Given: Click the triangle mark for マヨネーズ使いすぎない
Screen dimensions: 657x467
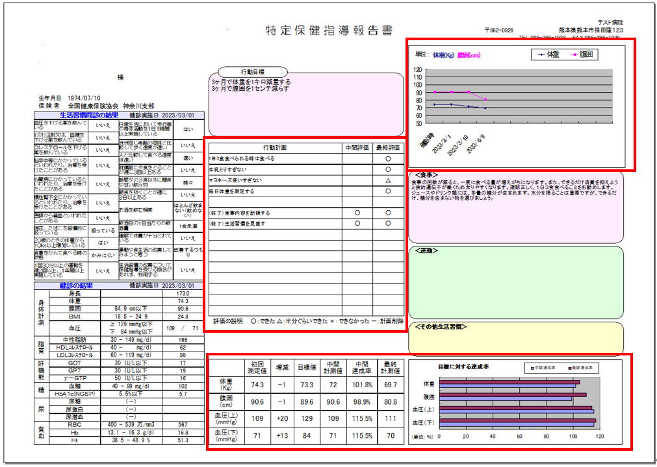Looking at the screenshot, I should 387,180.
